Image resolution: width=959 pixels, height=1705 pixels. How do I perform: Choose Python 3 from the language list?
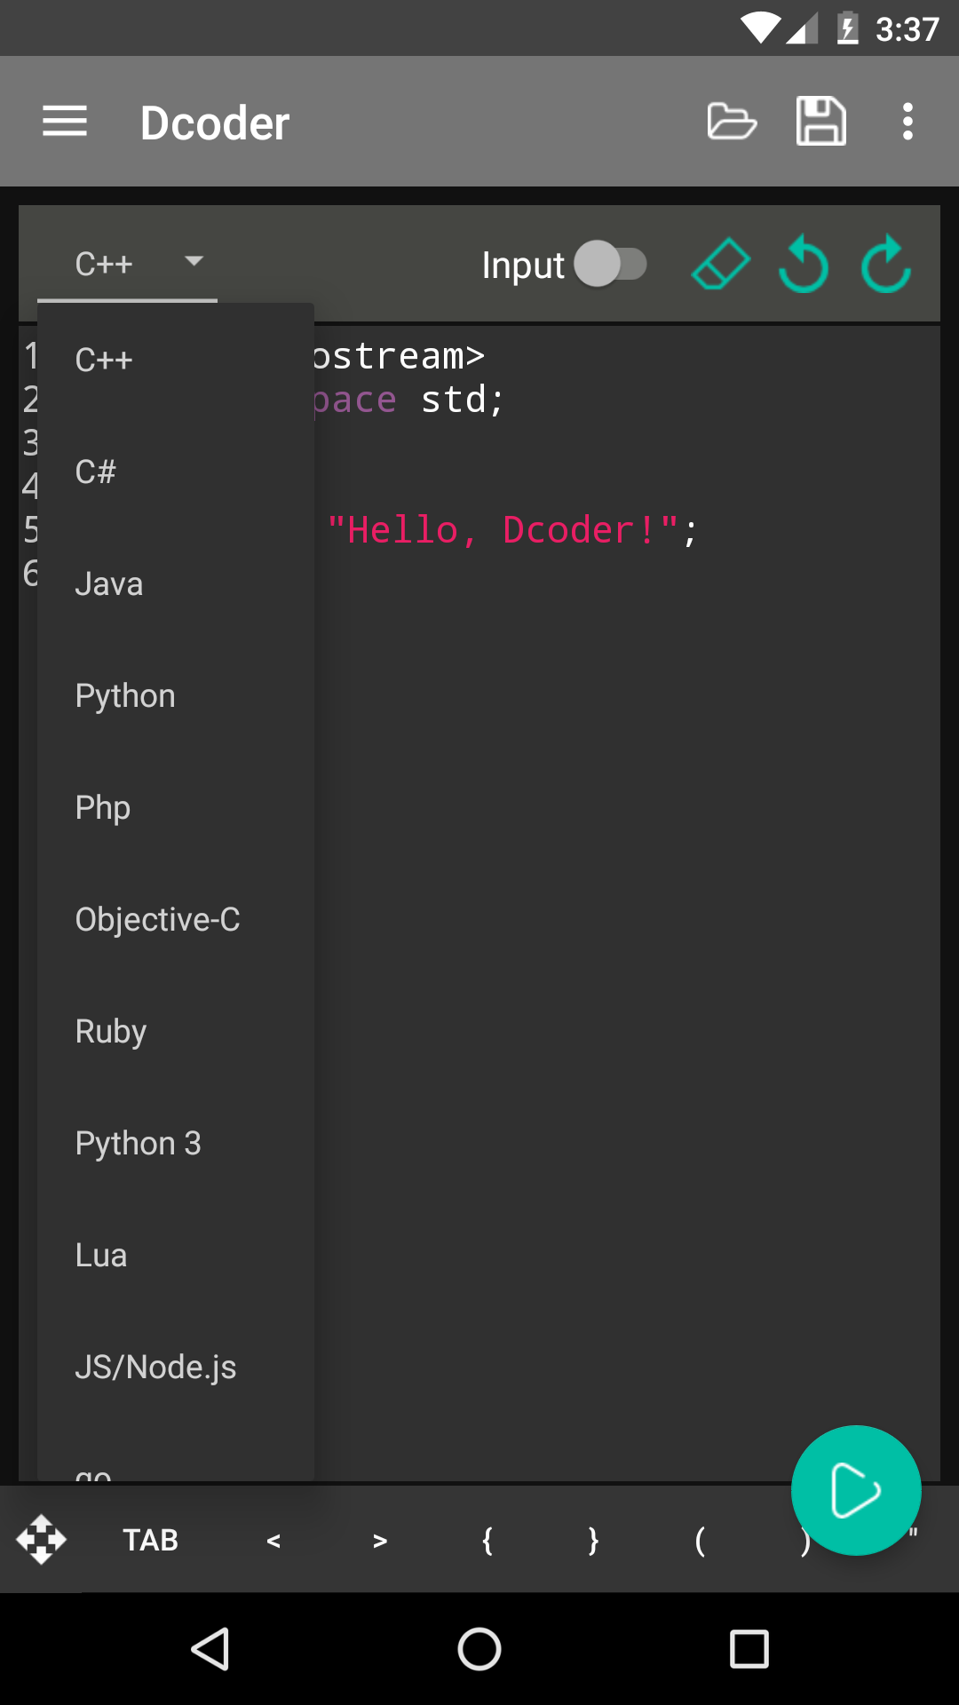(176, 1143)
